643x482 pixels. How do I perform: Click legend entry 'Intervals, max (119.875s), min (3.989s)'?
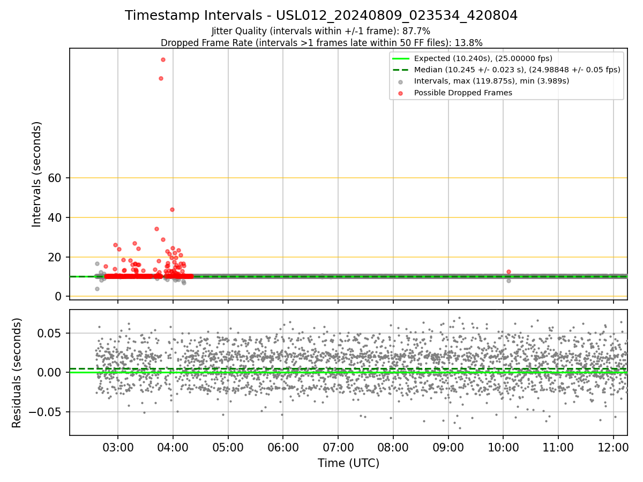[491, 81]
